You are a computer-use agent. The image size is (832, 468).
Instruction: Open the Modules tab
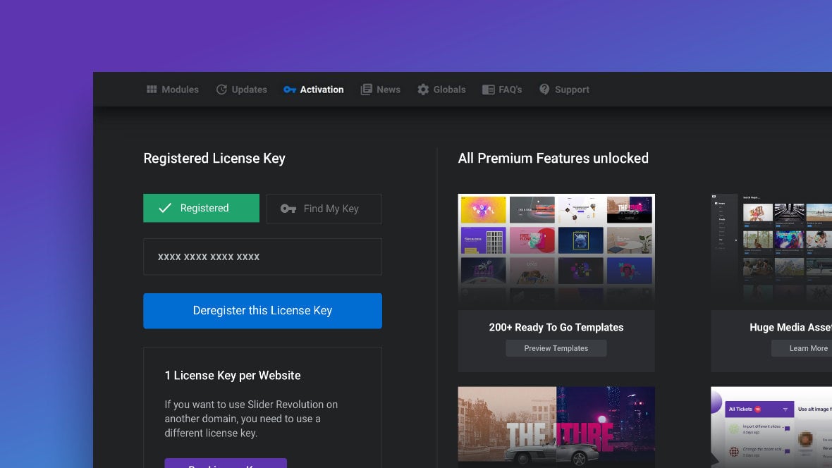pyautogui.click(x=173, y=90)
